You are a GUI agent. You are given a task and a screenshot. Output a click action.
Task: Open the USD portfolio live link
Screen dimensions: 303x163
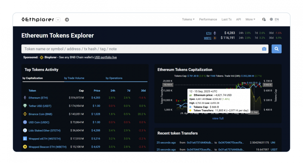[x=105, y=57]
